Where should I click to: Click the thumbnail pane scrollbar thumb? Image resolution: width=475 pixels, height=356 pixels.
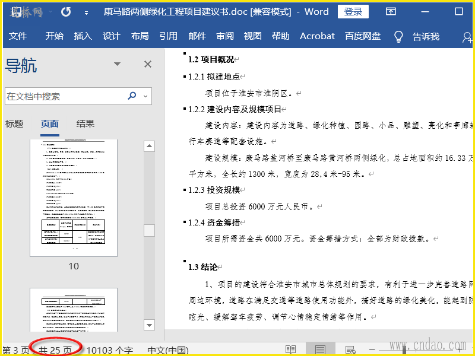(x=149, y=230)
